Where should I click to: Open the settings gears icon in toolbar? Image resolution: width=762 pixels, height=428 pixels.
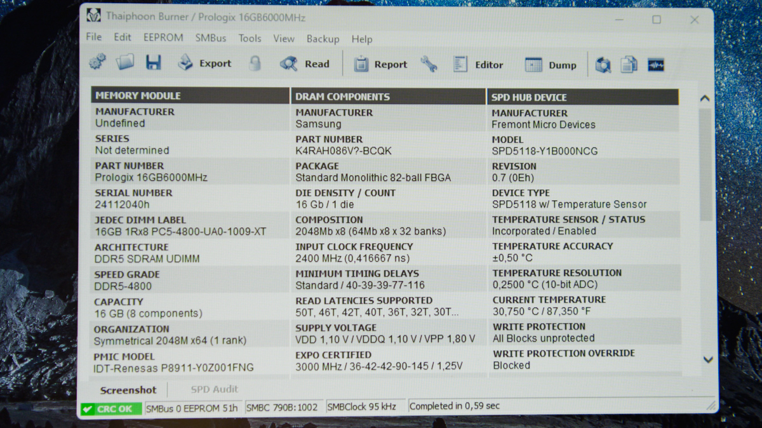tap(98, 62)
